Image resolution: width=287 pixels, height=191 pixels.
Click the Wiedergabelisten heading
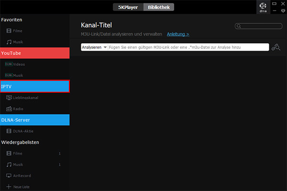pyautogui.click(x=20, y=142)
